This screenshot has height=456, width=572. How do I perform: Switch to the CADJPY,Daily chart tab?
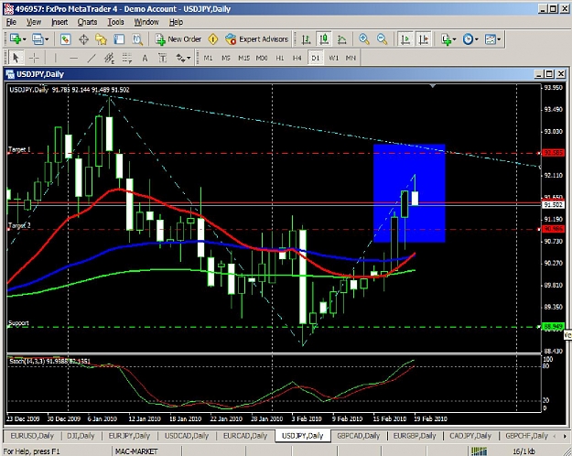click(x=470, y=436)
